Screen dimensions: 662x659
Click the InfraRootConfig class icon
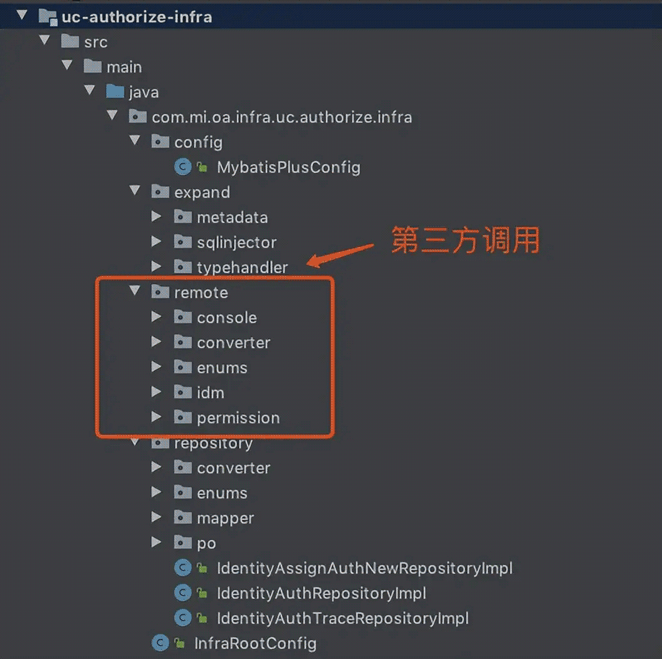160,643
